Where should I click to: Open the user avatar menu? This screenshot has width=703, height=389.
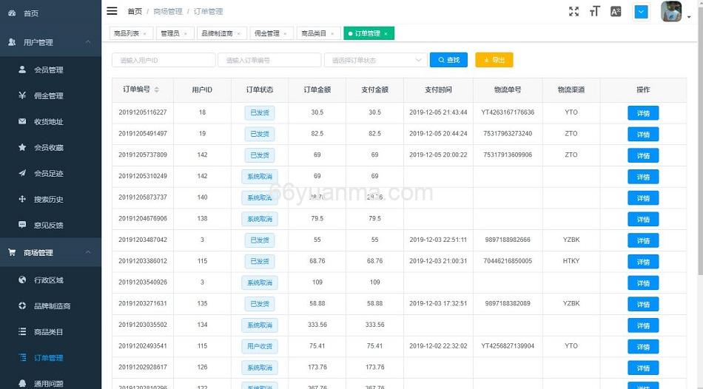point(671,12)
